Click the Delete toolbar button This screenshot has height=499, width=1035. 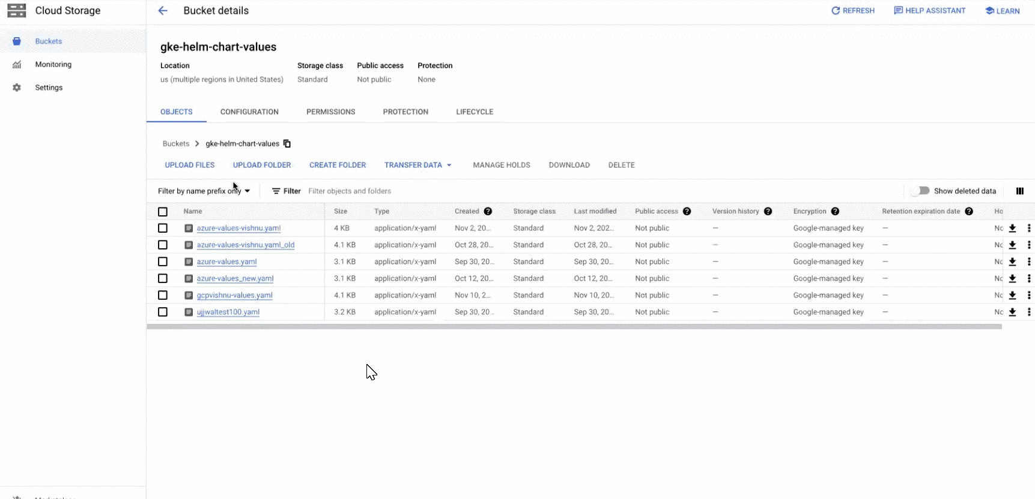coord(621,165)
